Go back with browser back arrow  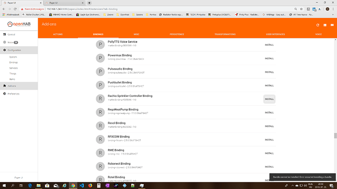4,9
